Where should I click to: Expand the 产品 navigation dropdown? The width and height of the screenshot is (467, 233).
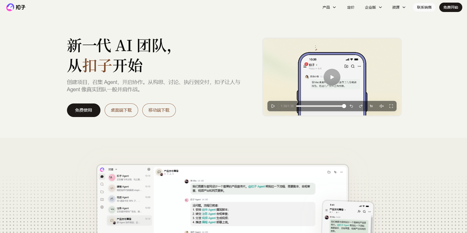click(329, 7)
